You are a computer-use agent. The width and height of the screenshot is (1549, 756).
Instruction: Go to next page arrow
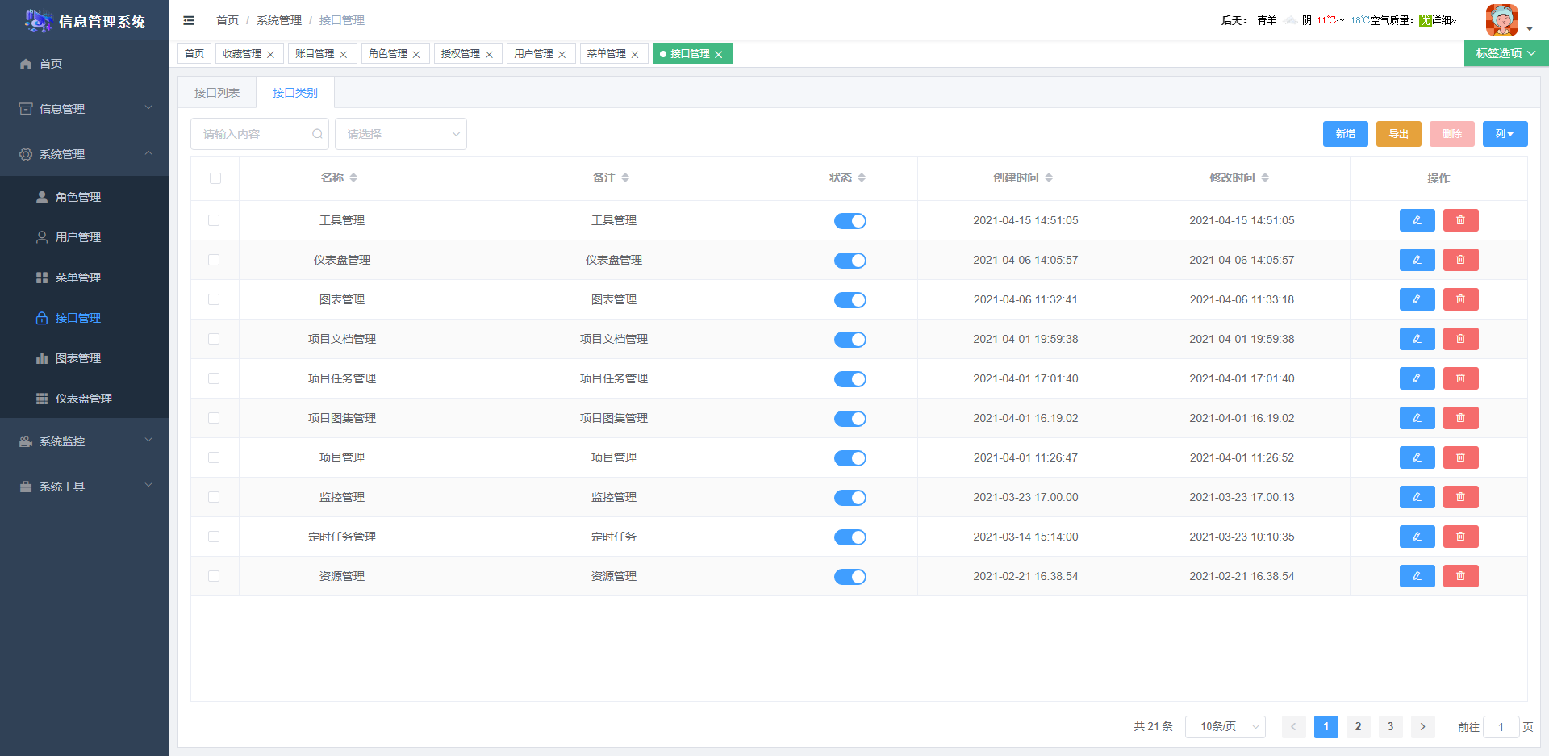click(1422, 727)
